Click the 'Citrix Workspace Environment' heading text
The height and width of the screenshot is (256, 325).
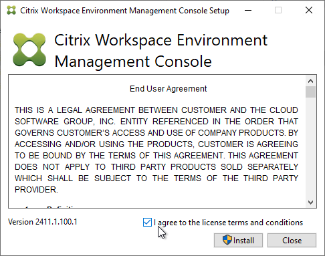tap(160, 40)
